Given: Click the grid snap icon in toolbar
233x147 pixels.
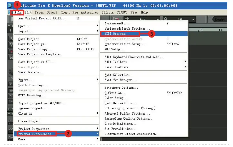Looking at the screenshot, I should point(126,19).
